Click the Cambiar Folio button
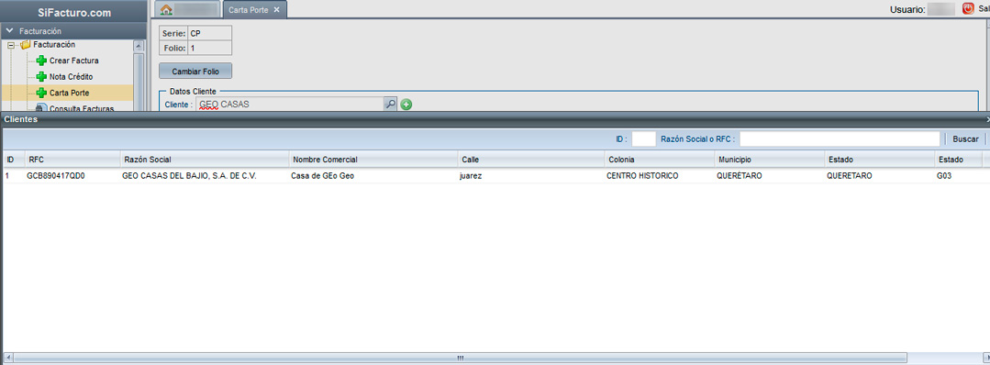 (x=195, y=72)
